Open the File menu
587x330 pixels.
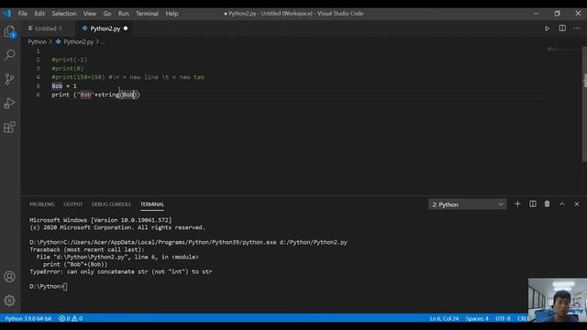(22, 14)
